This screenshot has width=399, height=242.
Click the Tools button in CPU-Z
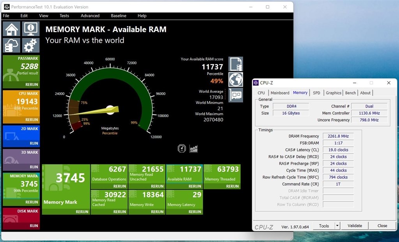324,226
